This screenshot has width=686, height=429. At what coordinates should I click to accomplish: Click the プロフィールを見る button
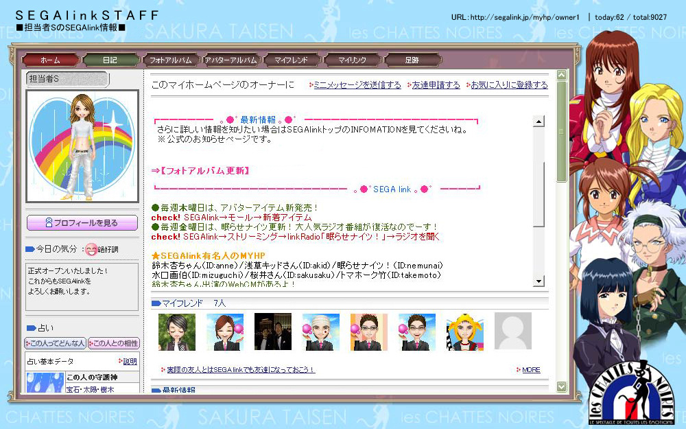tap(82, 223)
